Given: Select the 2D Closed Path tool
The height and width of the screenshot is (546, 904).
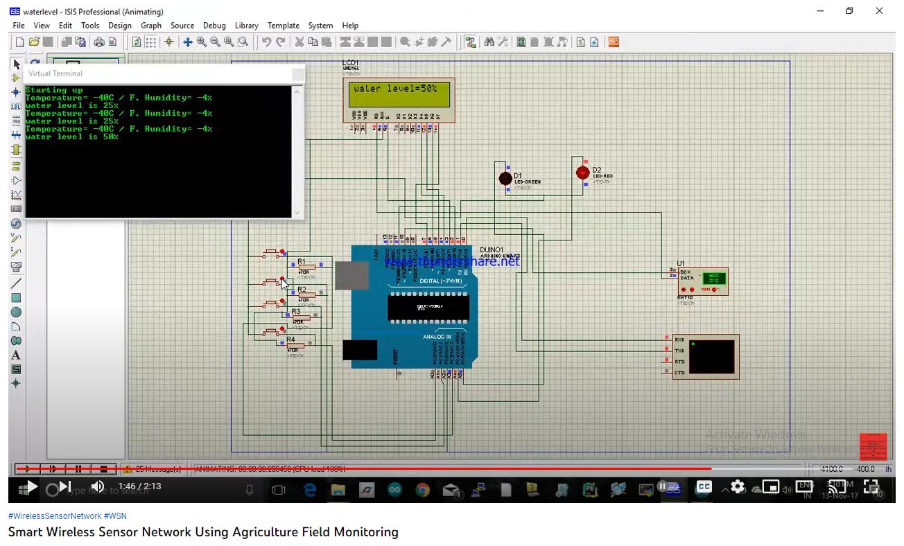Looking at the screenshot, I should 16,341.
